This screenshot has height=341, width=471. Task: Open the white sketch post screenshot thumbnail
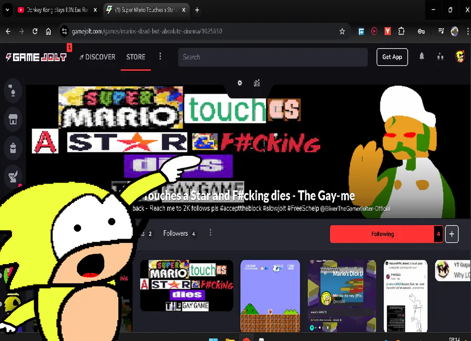[406, 295]
